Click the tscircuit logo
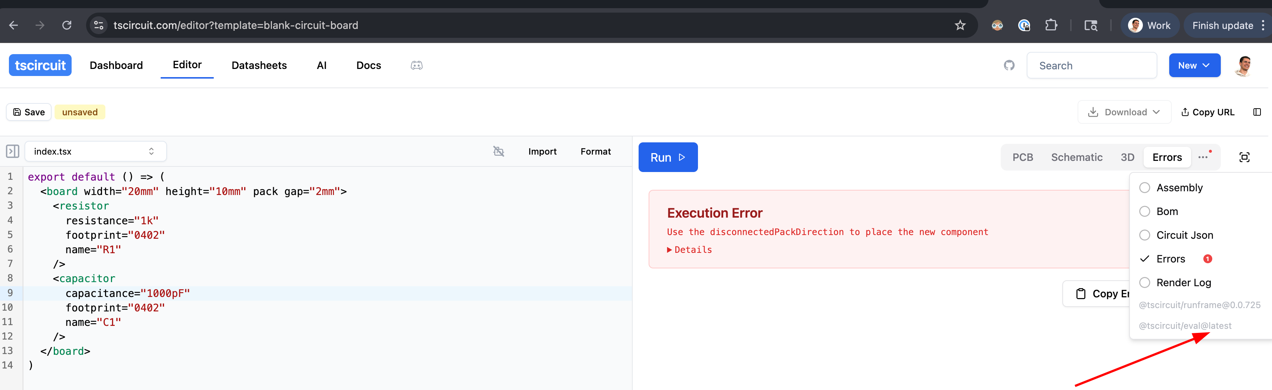This screenshot has width=1272, height=390. click(x=40, y=65)
